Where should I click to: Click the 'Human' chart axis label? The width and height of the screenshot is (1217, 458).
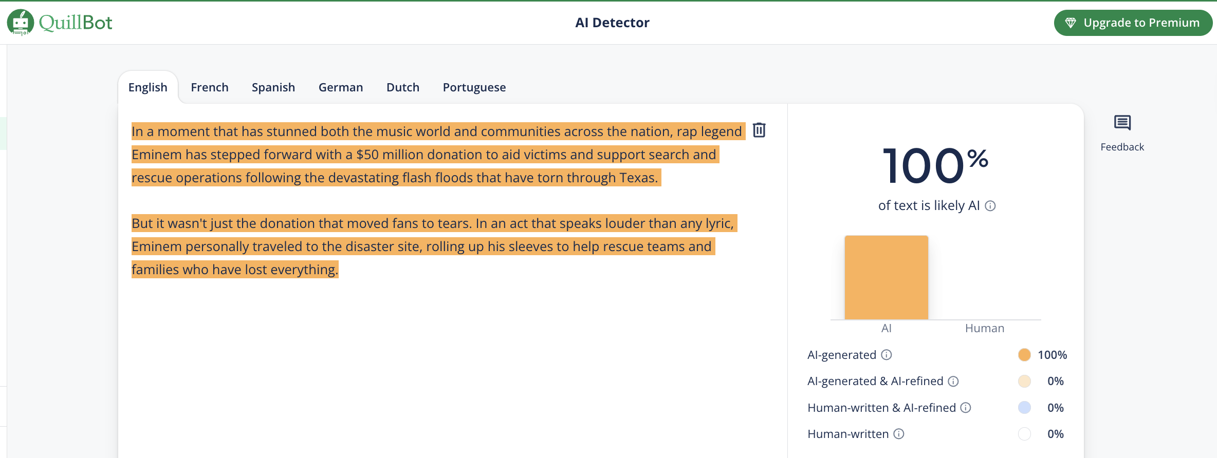pyautogui.click(x=985, y=328)
